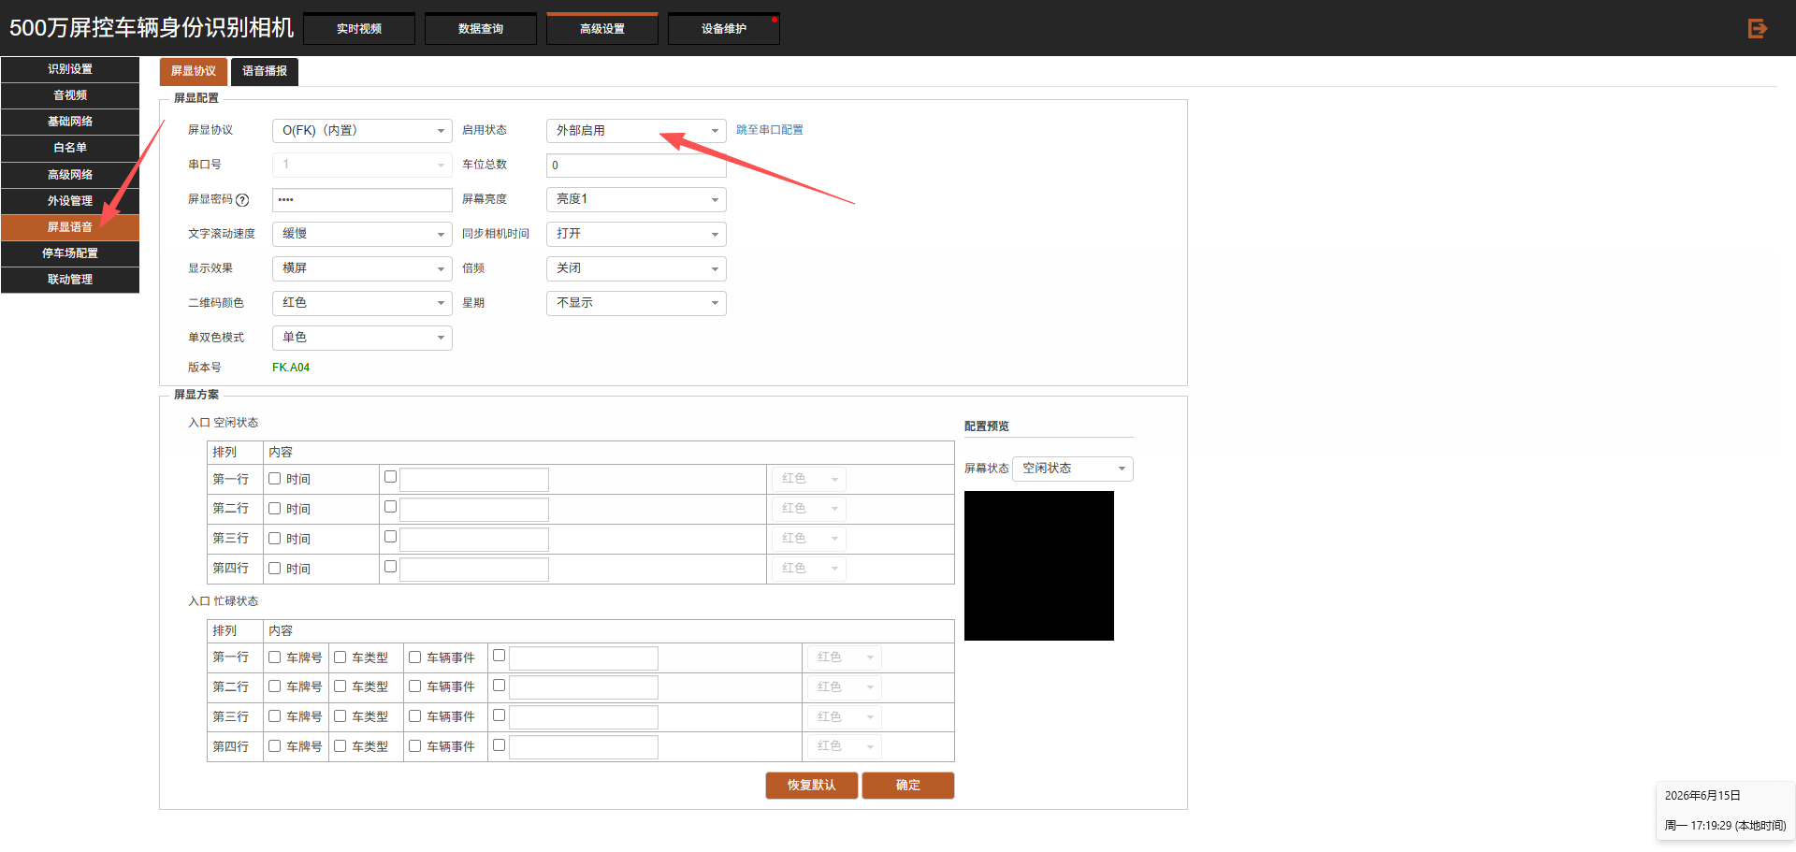The image size is (1796, 852).
Task: Click the black screen preview thumbnail
Action: coord(1039,566)
